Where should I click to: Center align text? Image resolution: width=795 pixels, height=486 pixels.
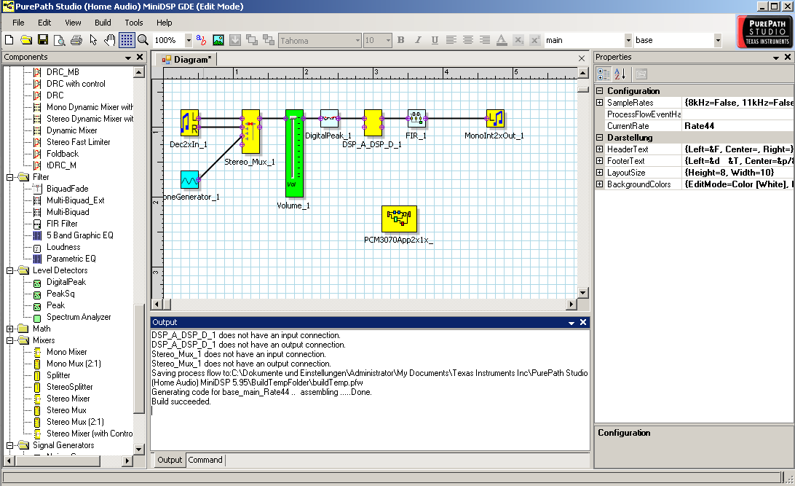click(468, 40)
